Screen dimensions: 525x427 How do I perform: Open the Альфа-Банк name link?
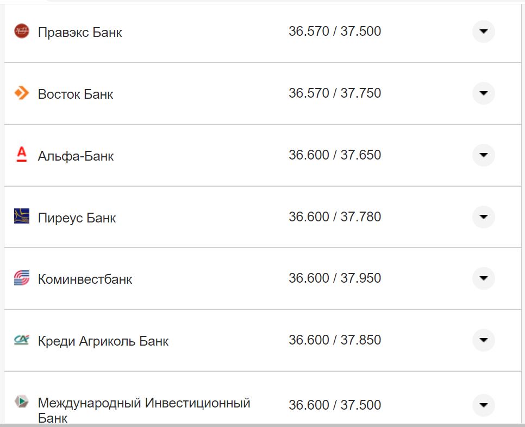(76, 155)
